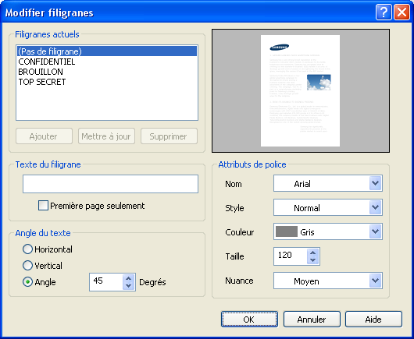
Task: Confirm with the OK button
Action: [x=249, y=320]
